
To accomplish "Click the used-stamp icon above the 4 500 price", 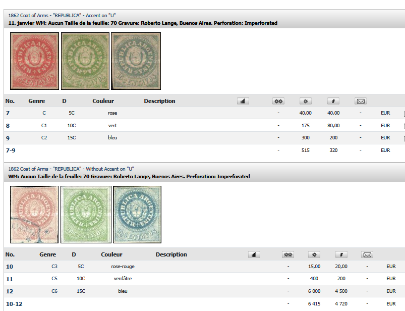I will point(340,254).
